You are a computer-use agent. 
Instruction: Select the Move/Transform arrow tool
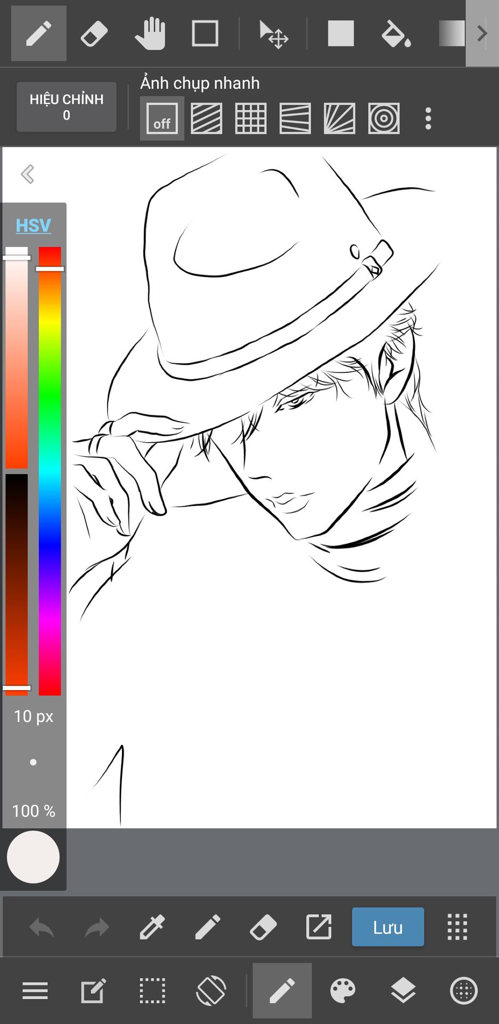coord(273,35)
